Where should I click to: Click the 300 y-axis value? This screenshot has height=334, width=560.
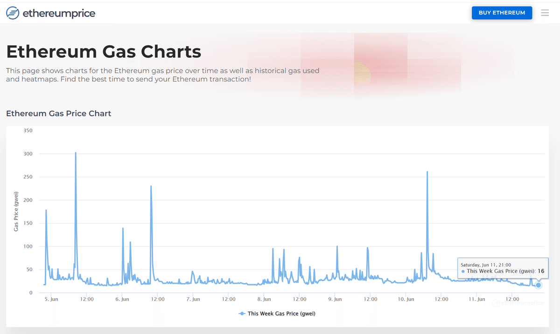click(28, 154)
